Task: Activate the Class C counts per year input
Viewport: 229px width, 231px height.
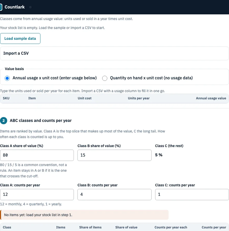Action: coord(192,195)
